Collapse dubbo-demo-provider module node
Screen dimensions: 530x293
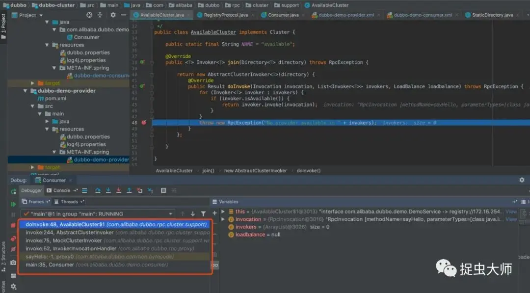pyautogui.click(x=26, y=91)
